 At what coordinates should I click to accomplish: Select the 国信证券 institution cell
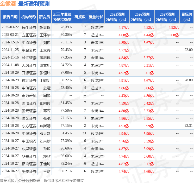click(x=29, y=103)
